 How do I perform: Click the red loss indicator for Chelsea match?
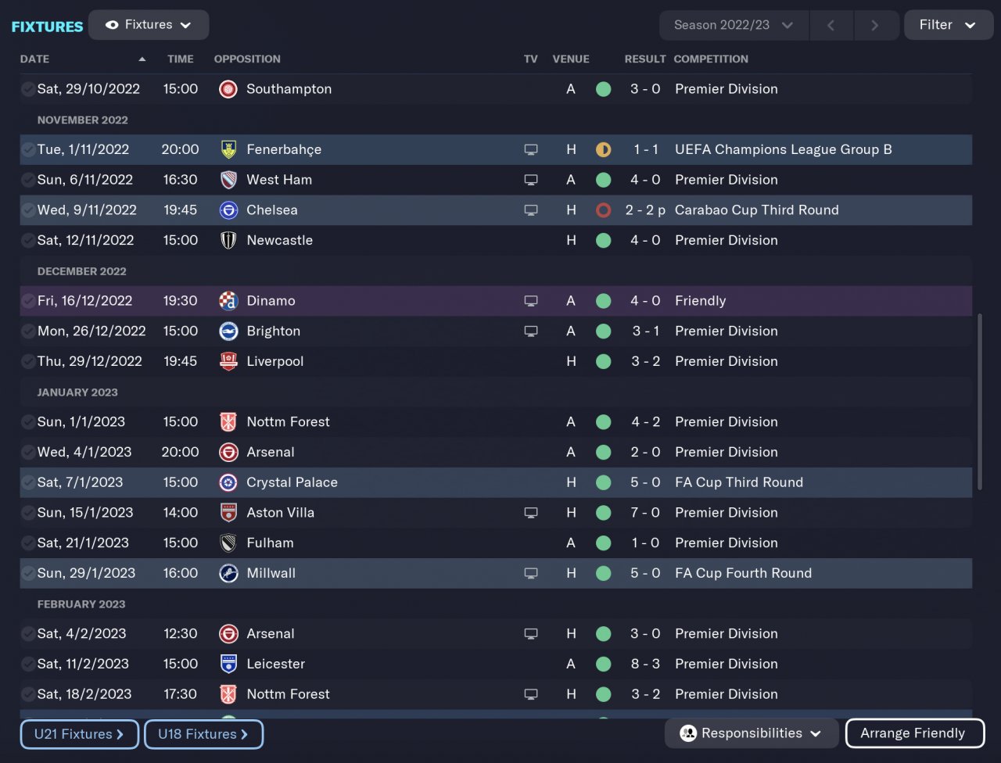point(603,210)
